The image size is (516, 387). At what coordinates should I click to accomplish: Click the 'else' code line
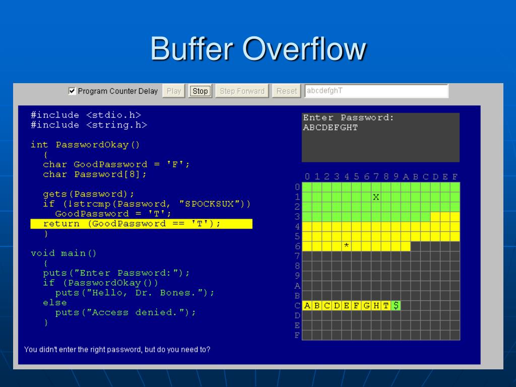(x=54, y=302)
